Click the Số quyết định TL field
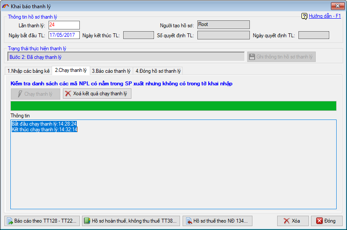 point(223,35)
